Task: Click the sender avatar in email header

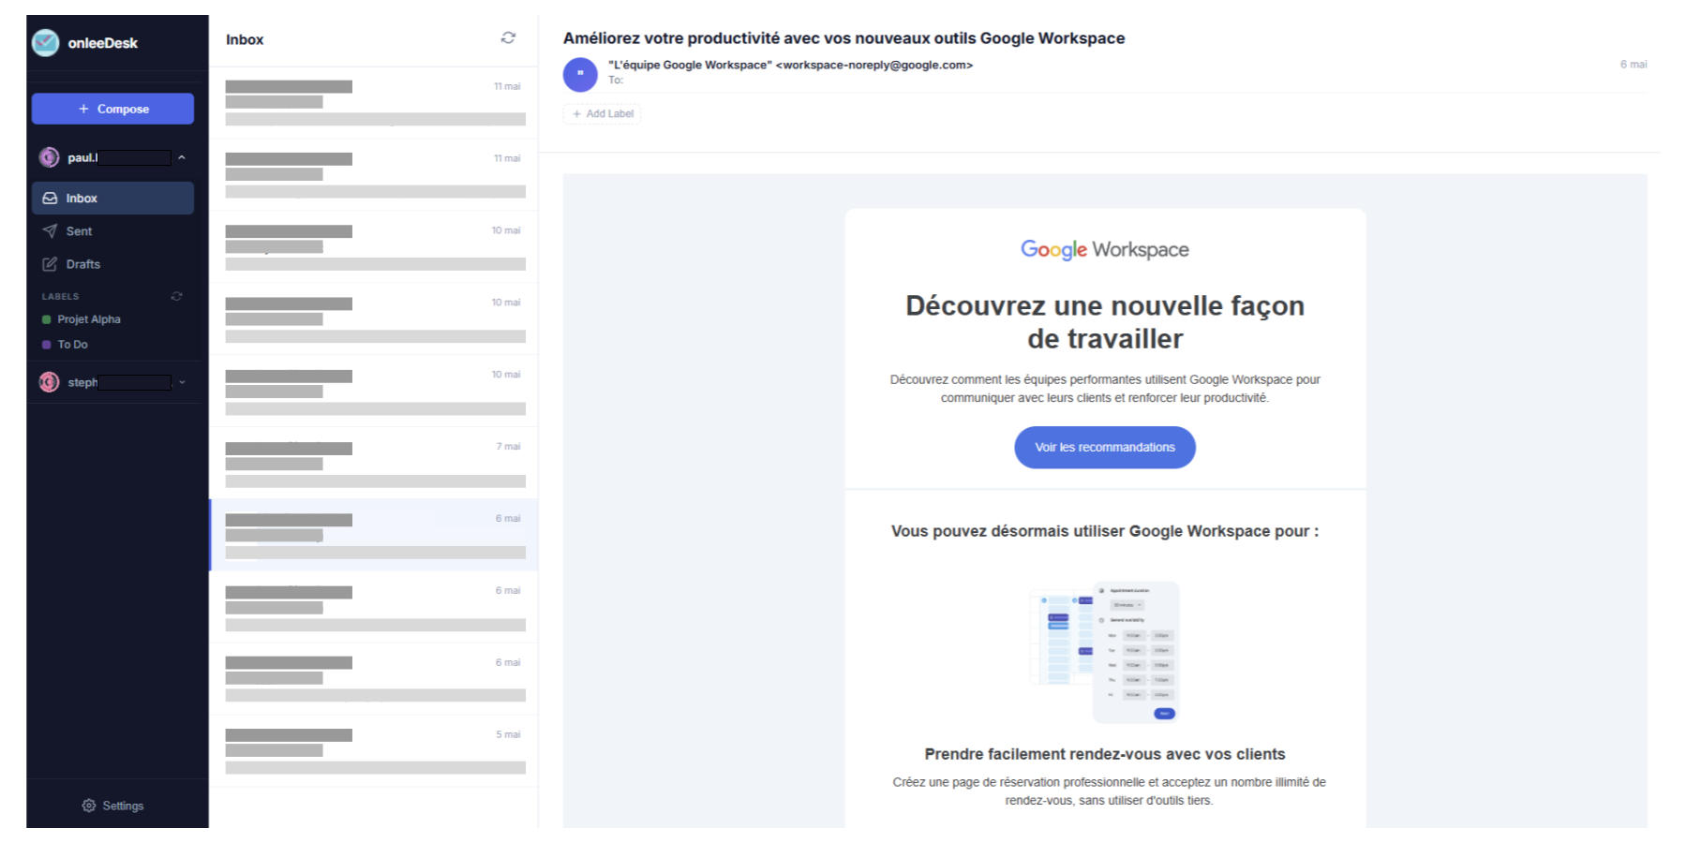Action: click(580, 74)
